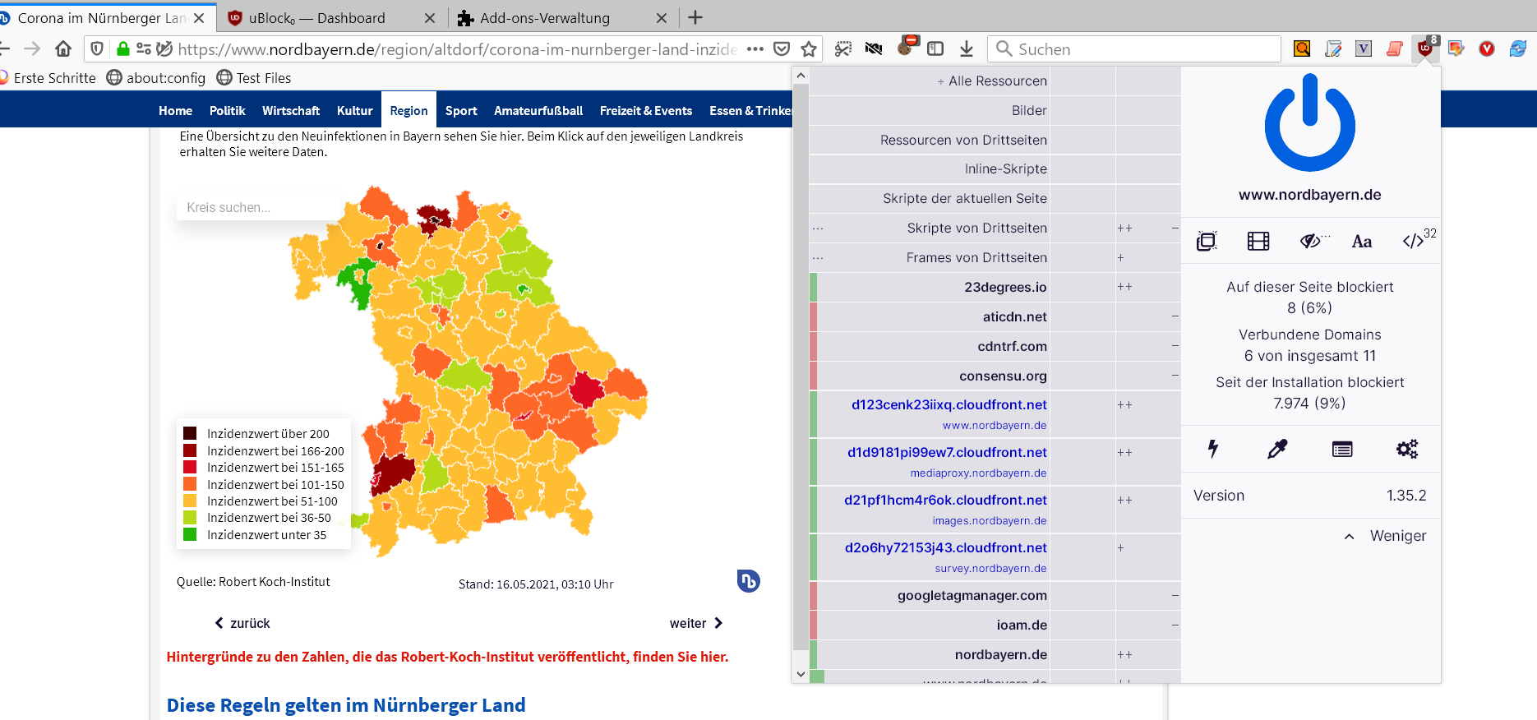The height and width of the screenshot is (720, 1537).
Task: Open uBlock dashboard via gears icon
Action: 1407,449
